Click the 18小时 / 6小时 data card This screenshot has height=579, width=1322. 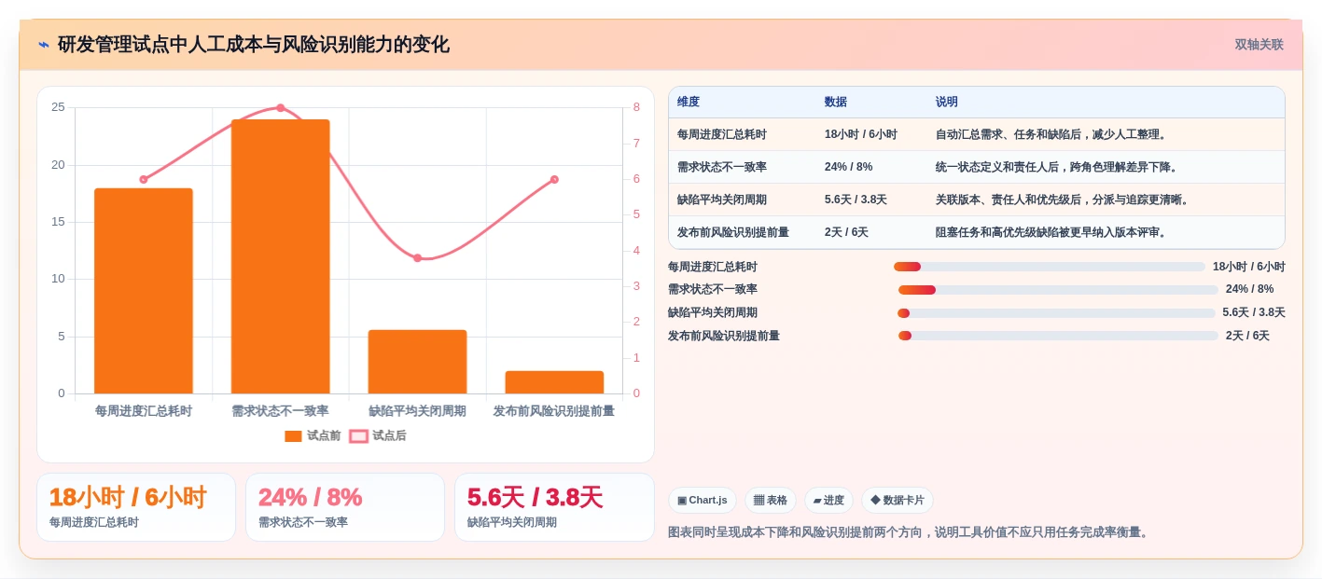pos(136,507)
